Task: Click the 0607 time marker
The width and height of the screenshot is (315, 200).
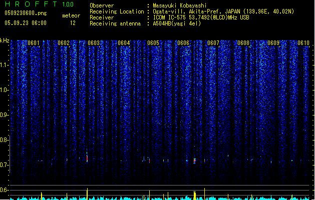Action: point(213,43)
